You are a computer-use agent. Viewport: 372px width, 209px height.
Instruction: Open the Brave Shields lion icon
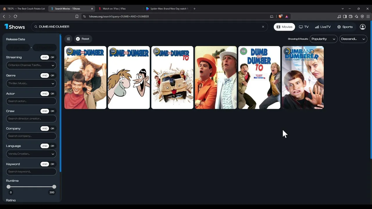coord(280,17)
